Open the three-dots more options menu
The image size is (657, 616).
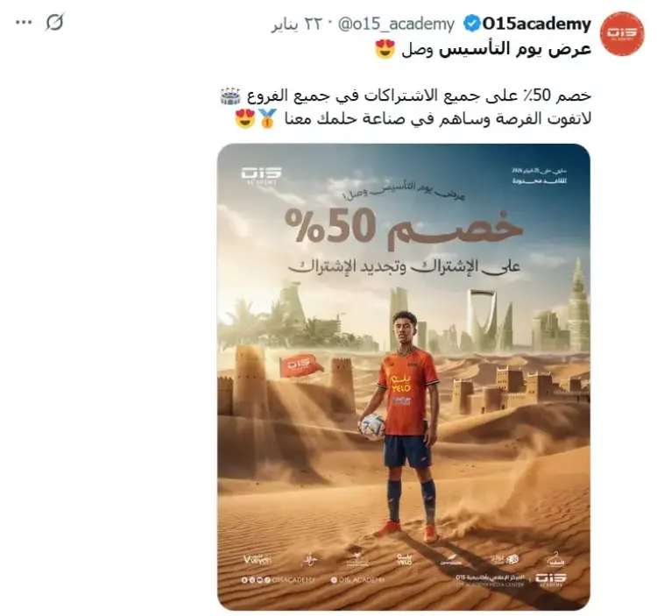point(24,23)
